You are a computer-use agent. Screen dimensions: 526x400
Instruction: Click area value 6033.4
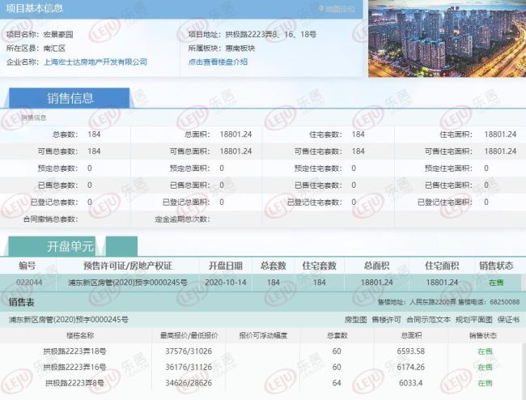tap(411, 383)
